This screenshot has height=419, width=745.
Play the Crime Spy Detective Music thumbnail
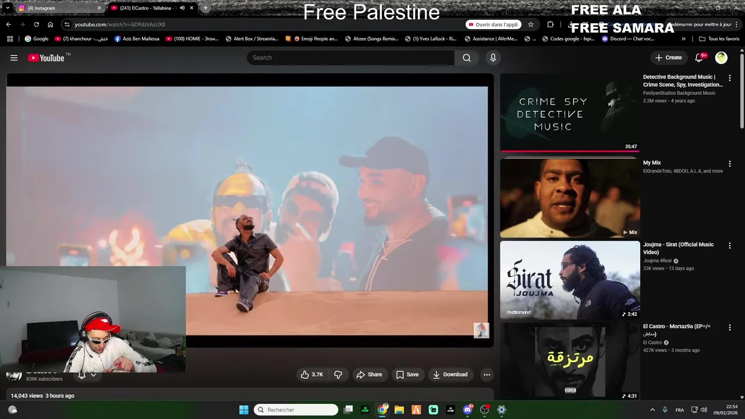coord(570,112)
